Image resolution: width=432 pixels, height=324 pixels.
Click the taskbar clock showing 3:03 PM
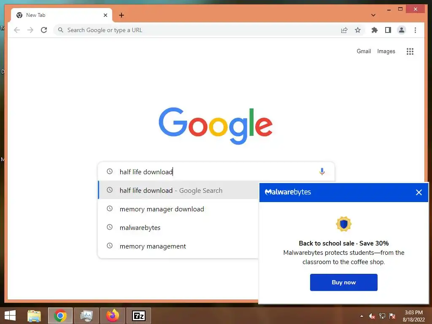413,316
